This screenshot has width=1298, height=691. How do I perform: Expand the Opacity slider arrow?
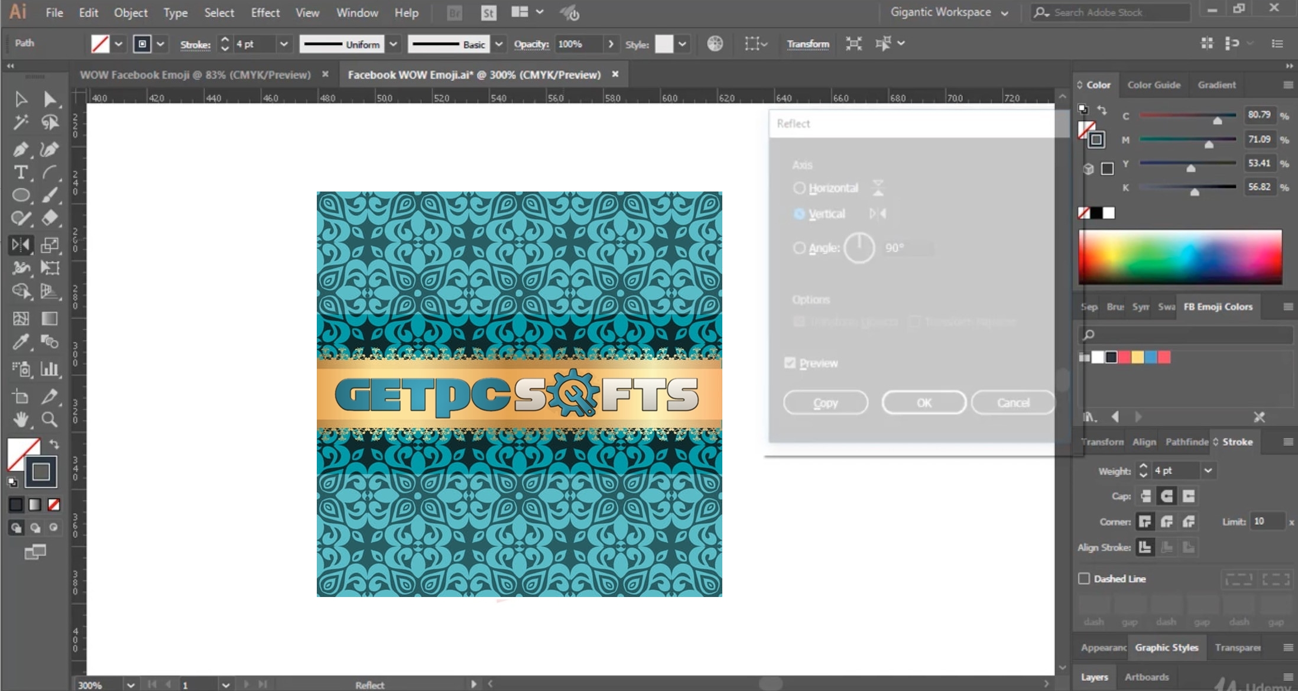click(x=611, y=44)
